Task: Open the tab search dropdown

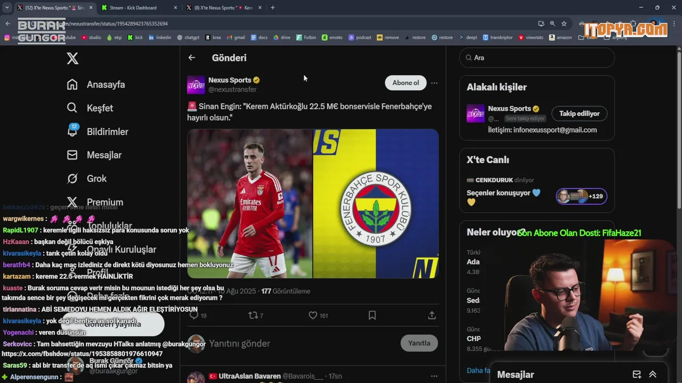Action: click(6, 8)
